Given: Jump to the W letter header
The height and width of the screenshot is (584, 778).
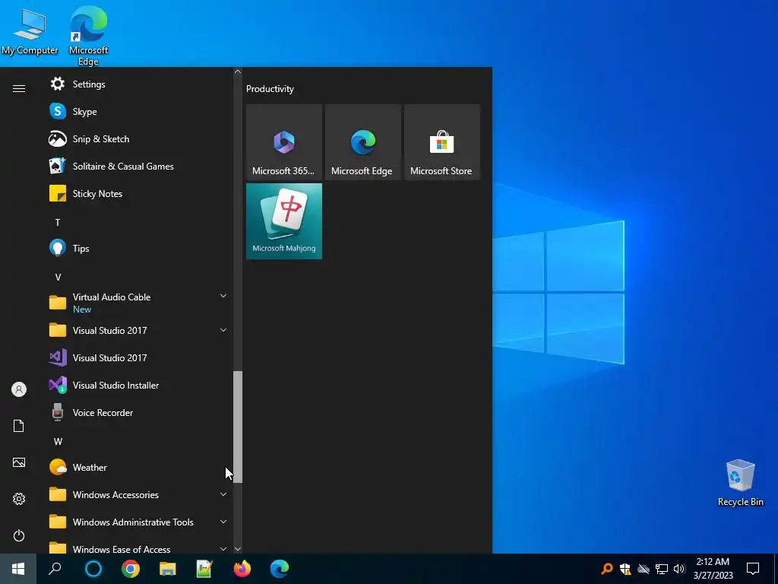Looking at the screenshot, I should [x=58, y=442].
